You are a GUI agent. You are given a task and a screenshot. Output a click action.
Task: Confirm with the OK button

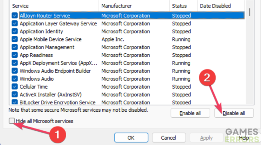coord(131,138)
